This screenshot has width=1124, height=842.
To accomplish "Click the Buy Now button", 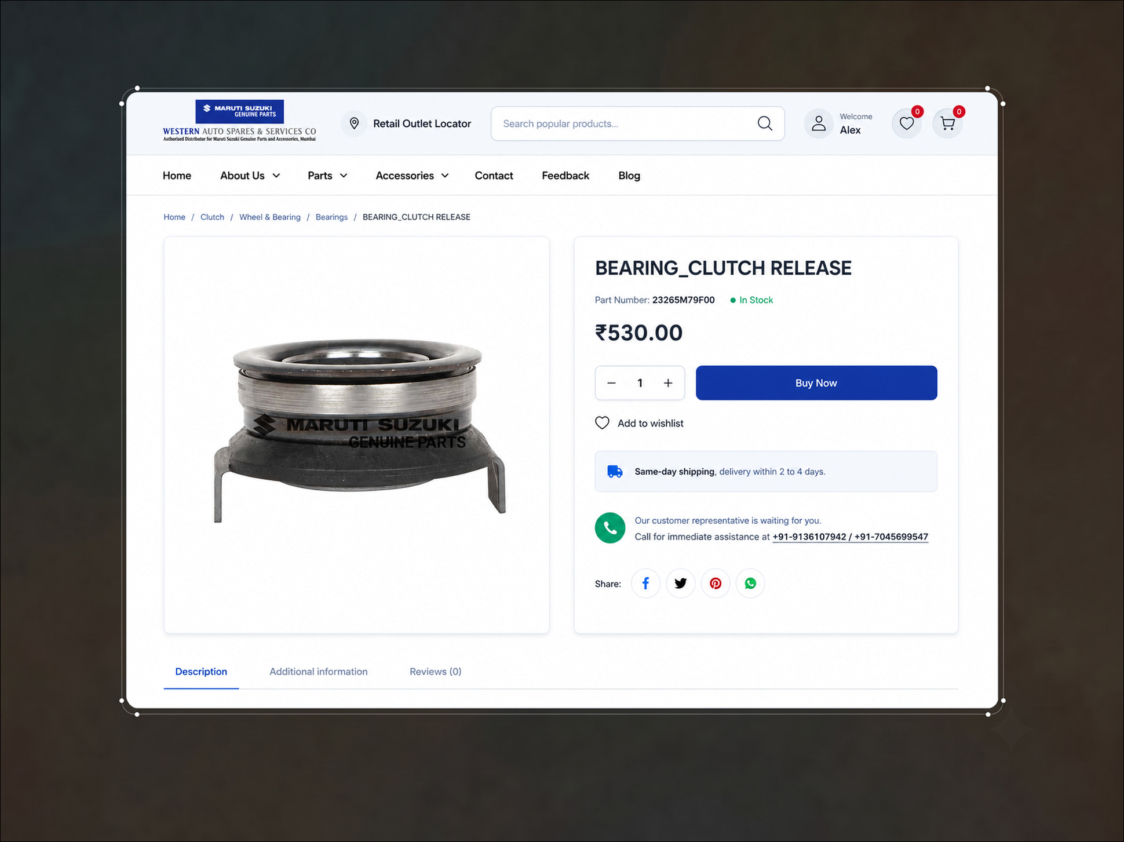I will 816,383.
